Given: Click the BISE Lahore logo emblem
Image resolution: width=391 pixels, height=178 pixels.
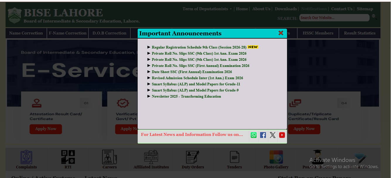Looking at the screenshot, I should 14,15.
